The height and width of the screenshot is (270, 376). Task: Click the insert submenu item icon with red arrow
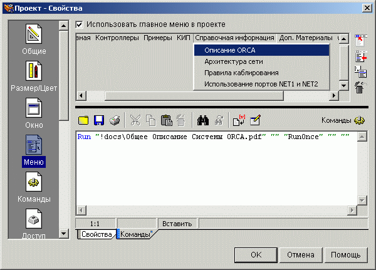361,56
